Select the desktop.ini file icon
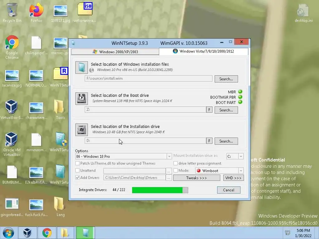Screen dimensions: 319x239 [x=303, y=12]
